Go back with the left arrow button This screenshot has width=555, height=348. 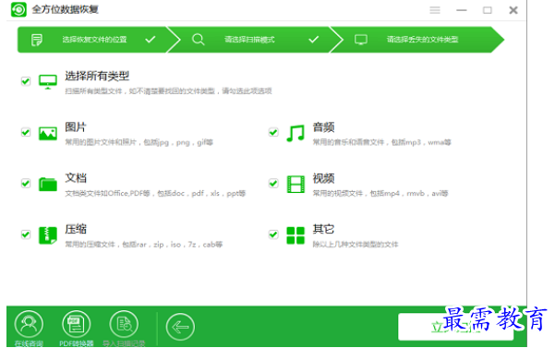pos(180,327)
